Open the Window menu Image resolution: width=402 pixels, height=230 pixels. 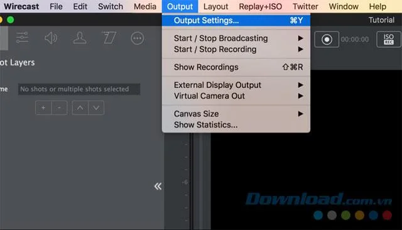(x=344, y=6)
